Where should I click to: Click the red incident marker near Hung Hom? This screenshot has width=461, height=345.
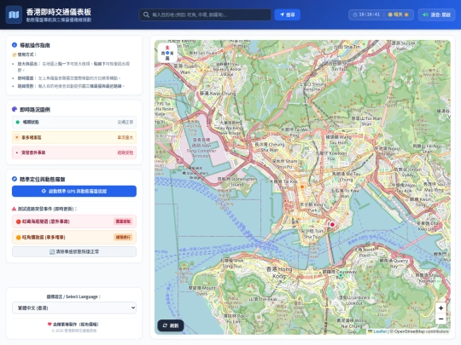tap(332, 224)
